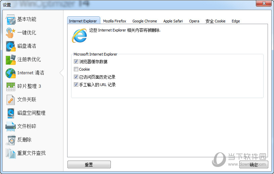
Task: Select 反删除 in the sidebar
Action: (24, 140)
